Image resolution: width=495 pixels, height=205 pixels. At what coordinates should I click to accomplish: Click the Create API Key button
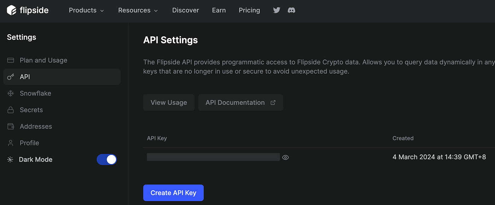point(173,193)
